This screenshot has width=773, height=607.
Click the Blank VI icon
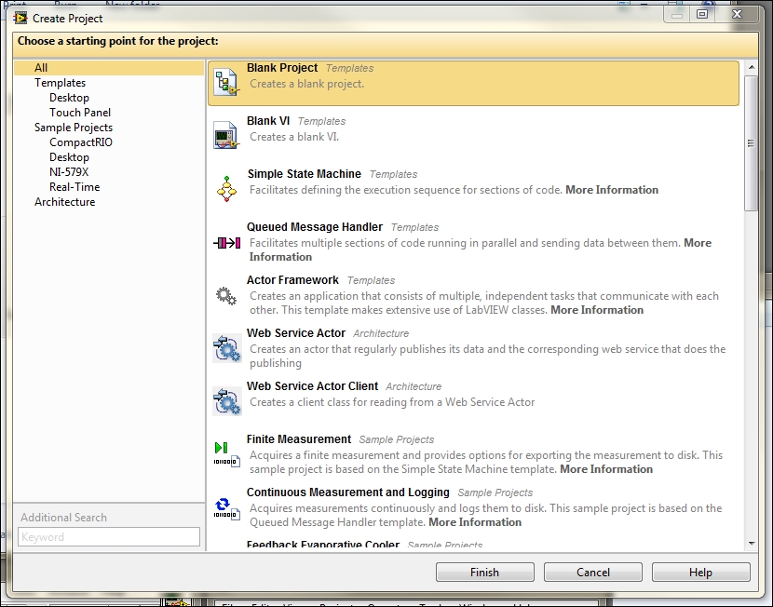point(226,135)
